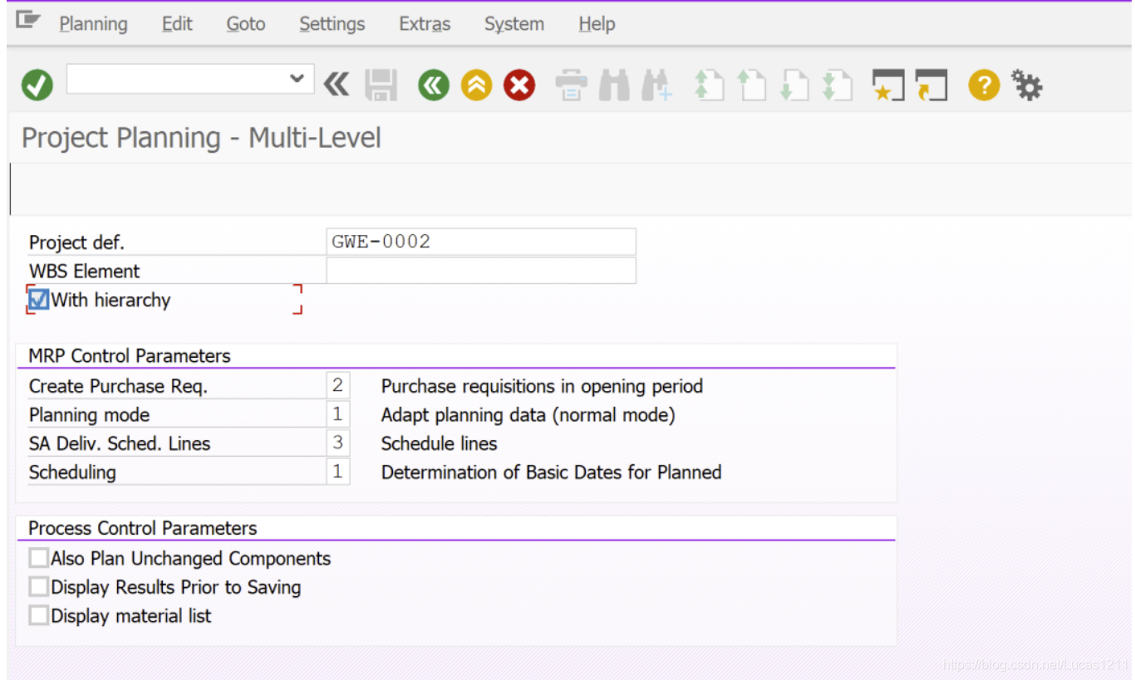Click the 'Schedule lines' description text

pyautogui.click(x=439, y=443)
